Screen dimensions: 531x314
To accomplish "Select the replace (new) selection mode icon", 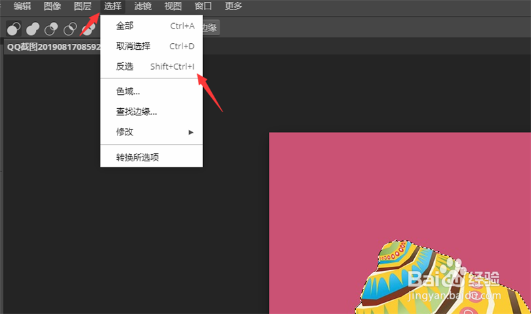I will tap(14, 29).
